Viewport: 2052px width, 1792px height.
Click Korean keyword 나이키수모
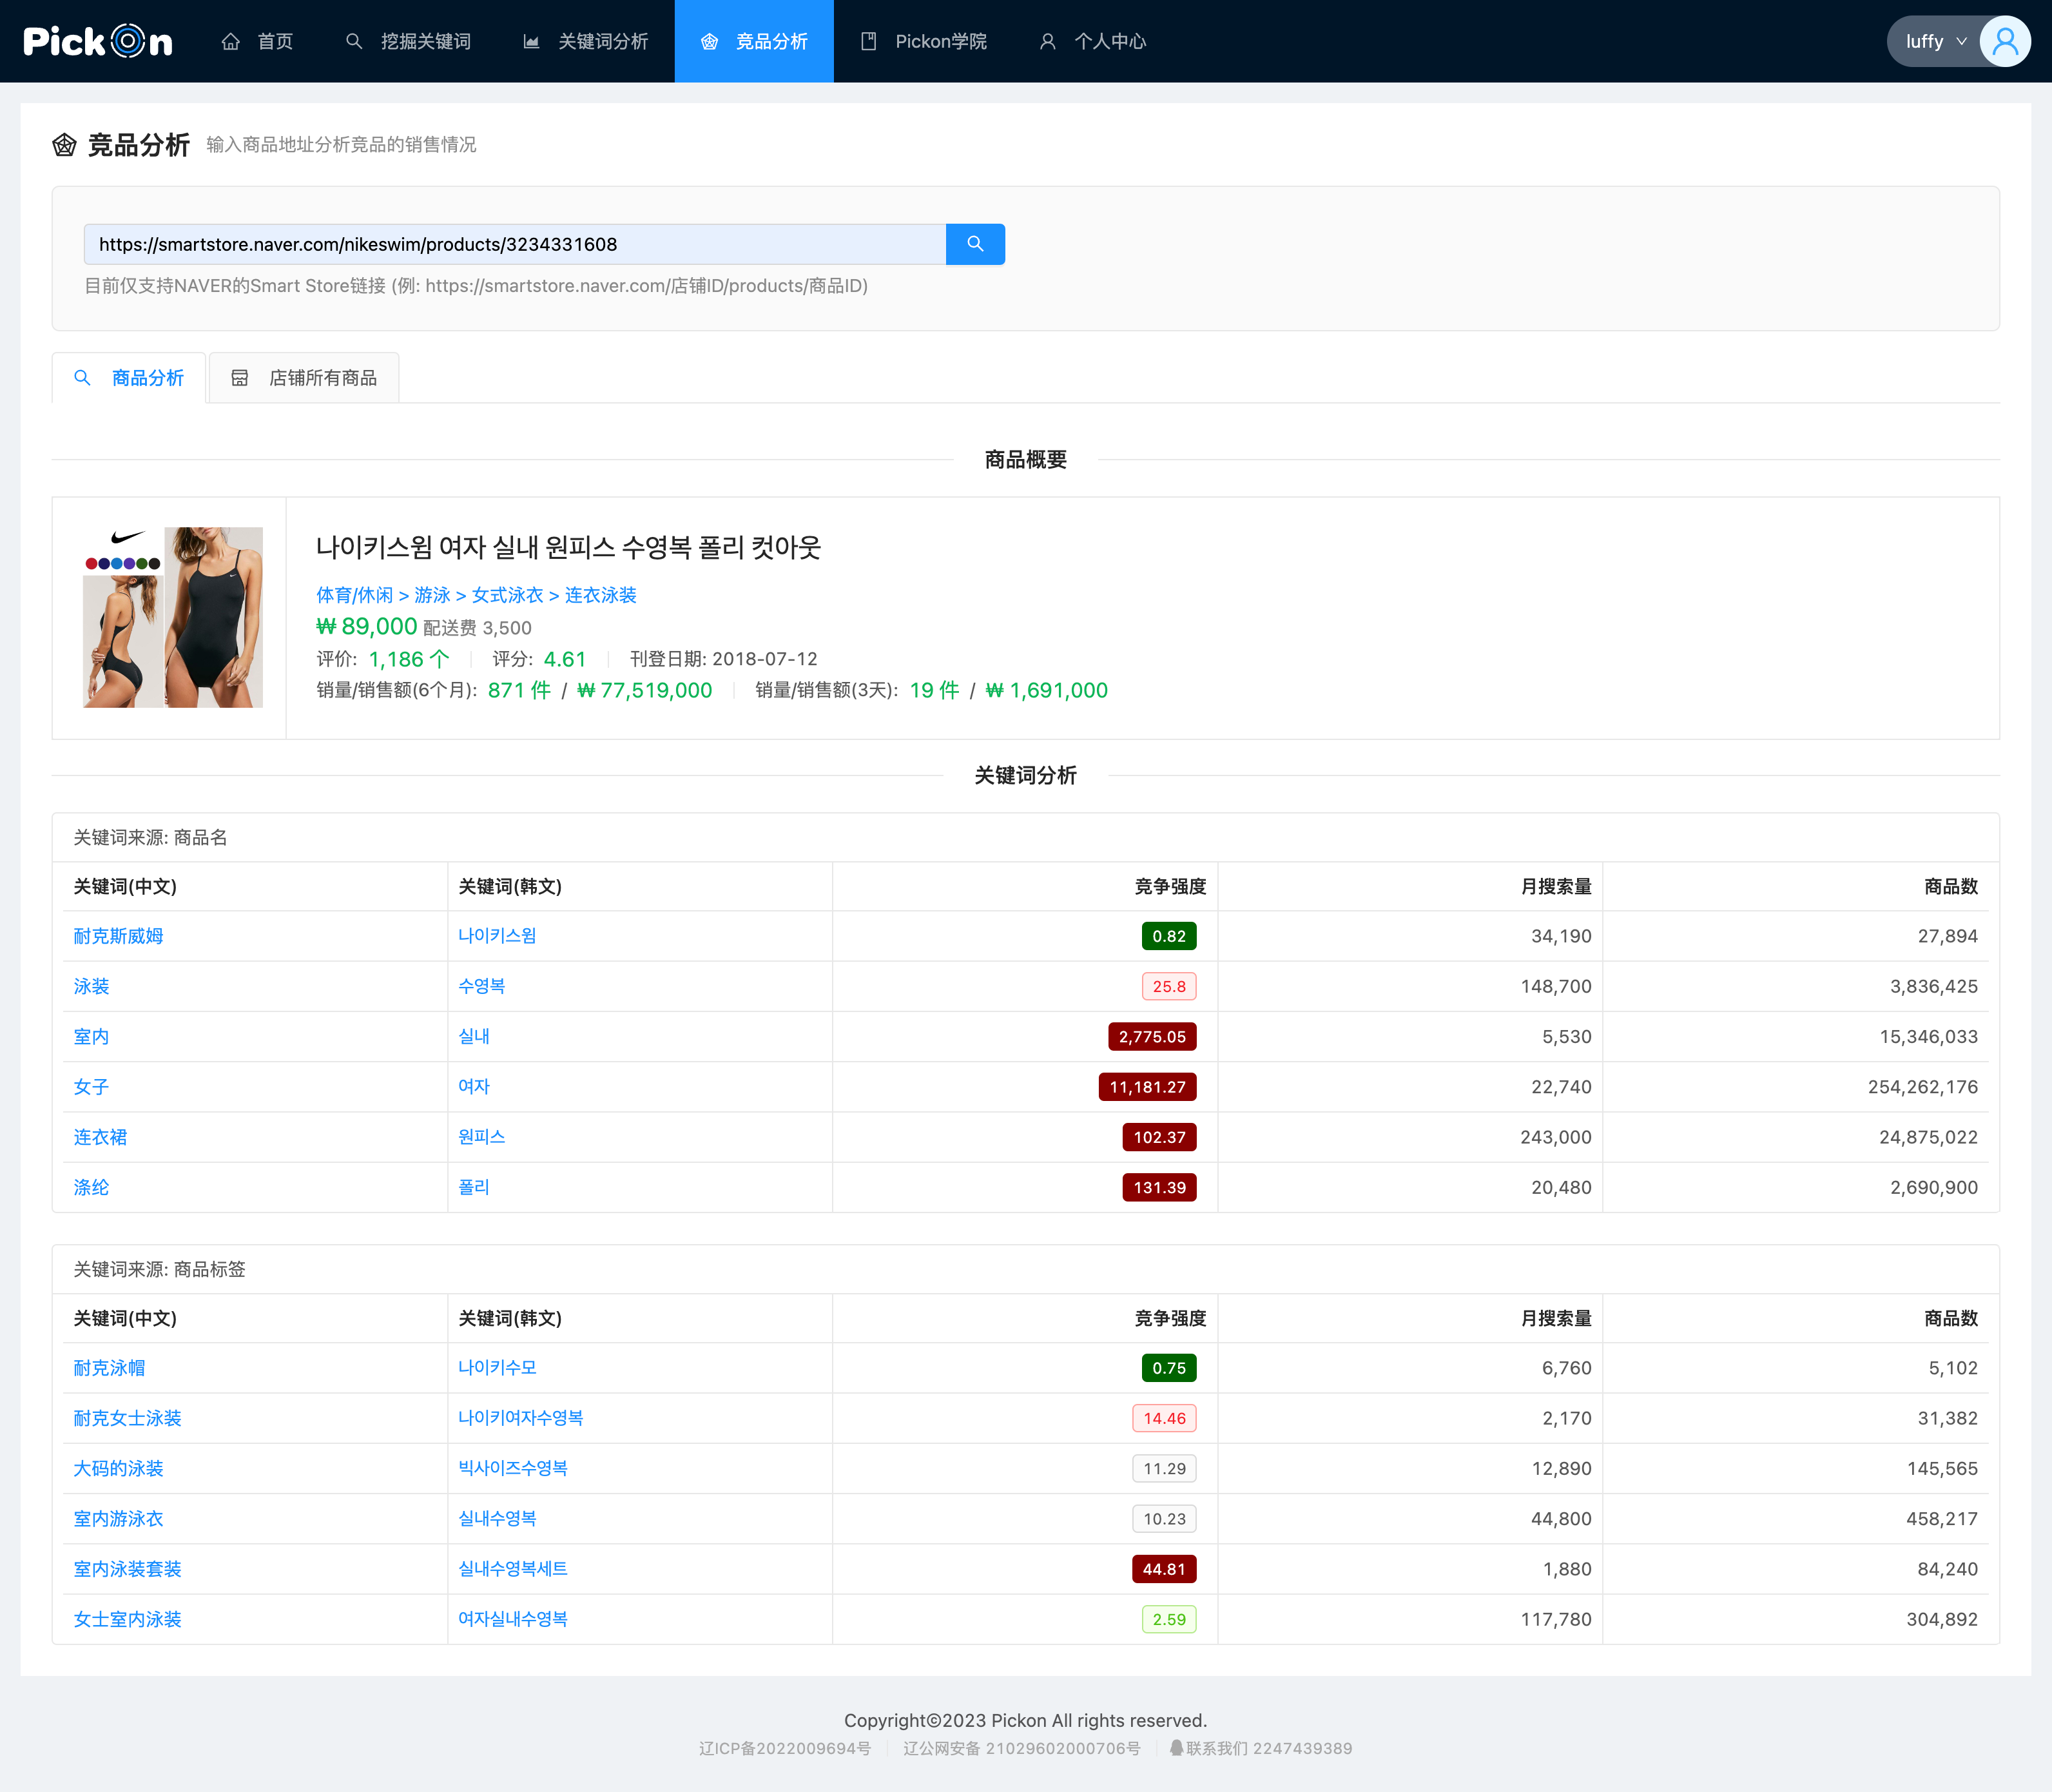pos(497,1368)
